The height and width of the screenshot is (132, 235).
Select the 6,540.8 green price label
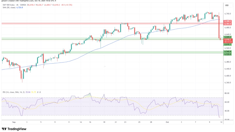(228, 51)
